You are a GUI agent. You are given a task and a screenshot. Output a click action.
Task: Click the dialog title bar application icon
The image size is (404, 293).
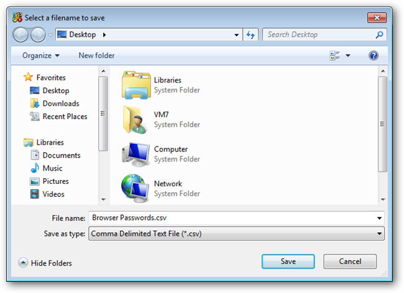coord(17,17)
